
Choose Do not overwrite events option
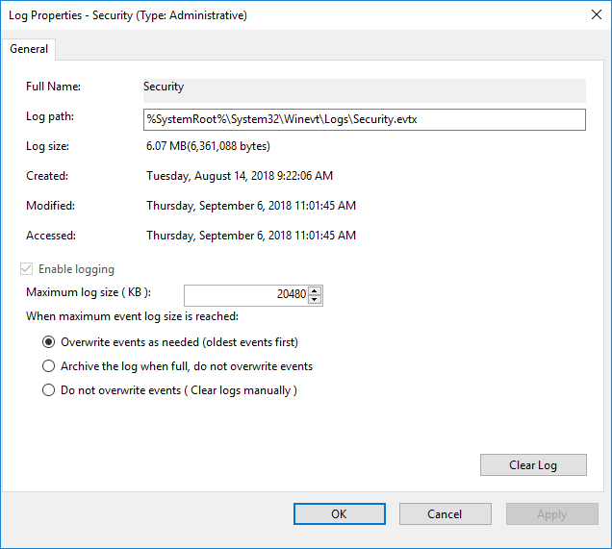[x=48, y=390]
